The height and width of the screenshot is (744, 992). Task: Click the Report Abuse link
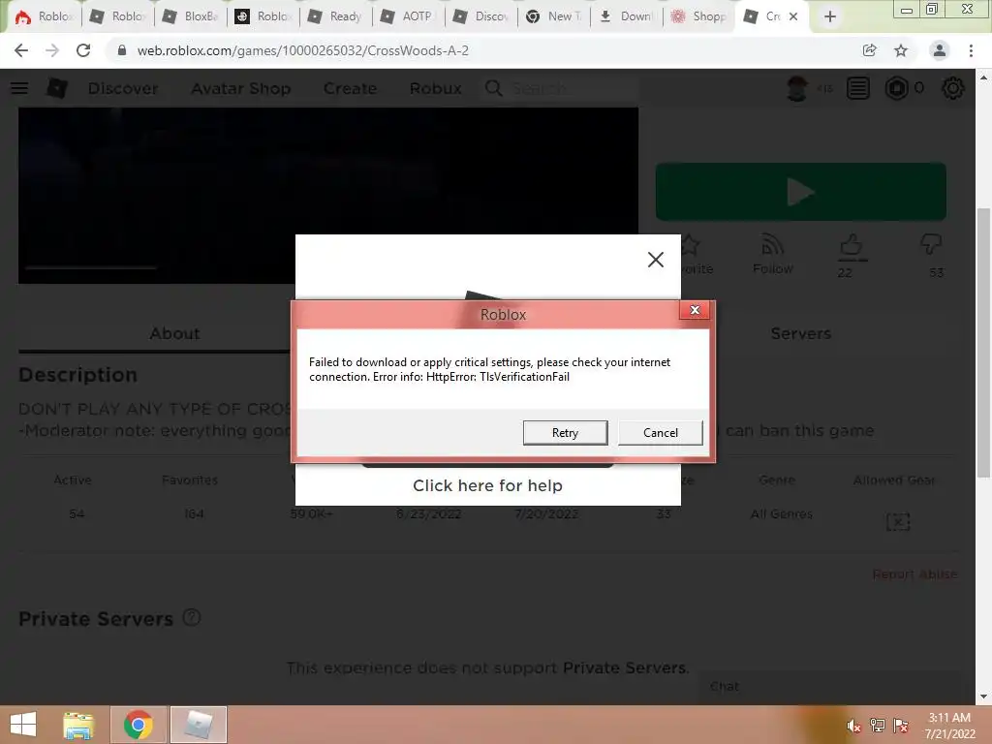click(914, 574)
